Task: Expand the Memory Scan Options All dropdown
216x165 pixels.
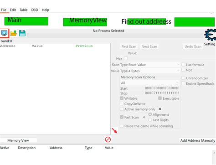Action: tap(149, 83)
